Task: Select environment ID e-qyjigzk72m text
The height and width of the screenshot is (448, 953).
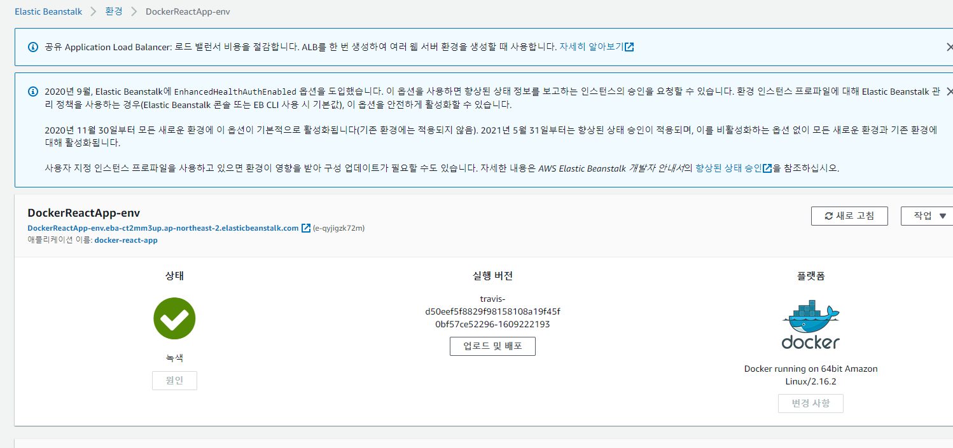Action: [x=339, y=228]
